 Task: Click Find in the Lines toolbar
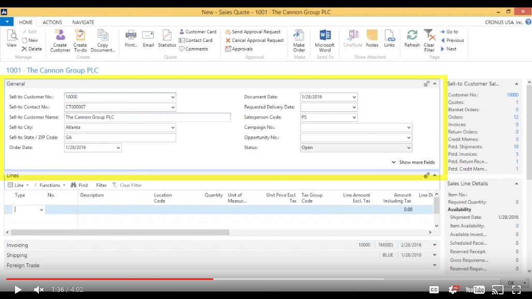click(x=79, y=185)
